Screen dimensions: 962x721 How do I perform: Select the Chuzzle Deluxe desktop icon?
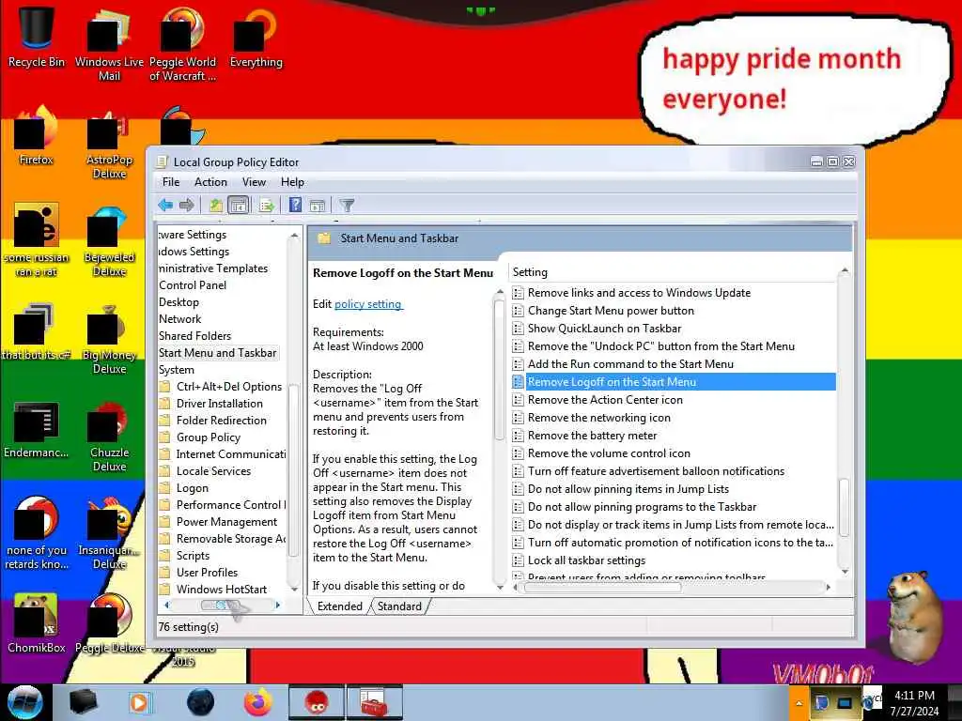pyautogui.click(x=109, y=437)
